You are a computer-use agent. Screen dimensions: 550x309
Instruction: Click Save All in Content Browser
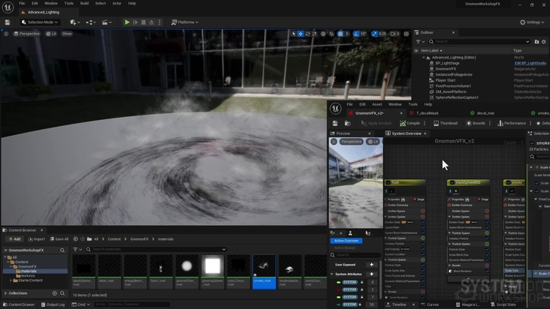pyautogui.click(x=59, y=239)
